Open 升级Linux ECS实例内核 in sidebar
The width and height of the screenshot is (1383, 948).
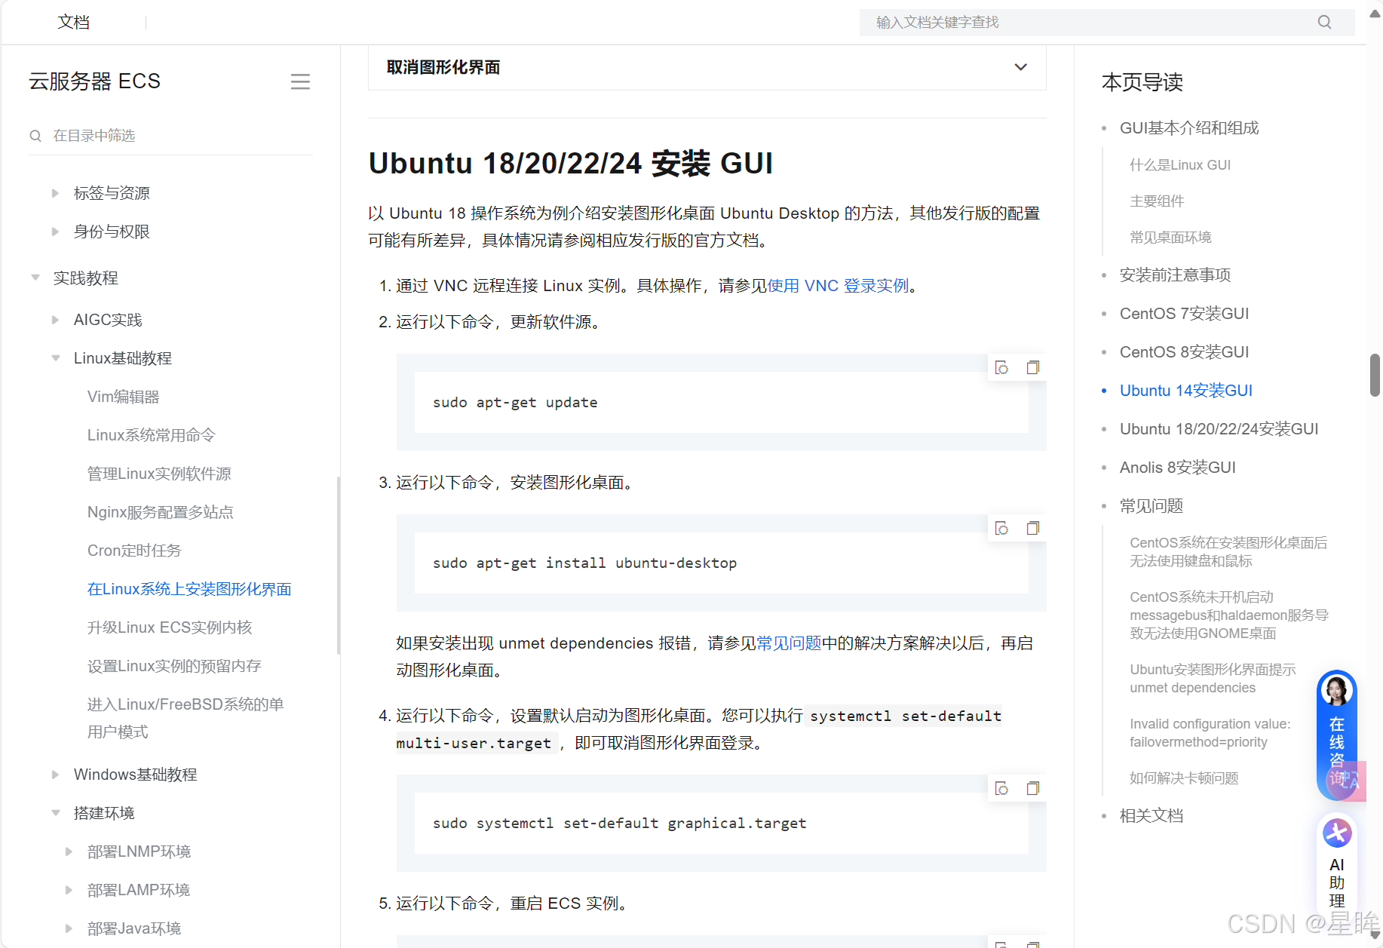170,627
